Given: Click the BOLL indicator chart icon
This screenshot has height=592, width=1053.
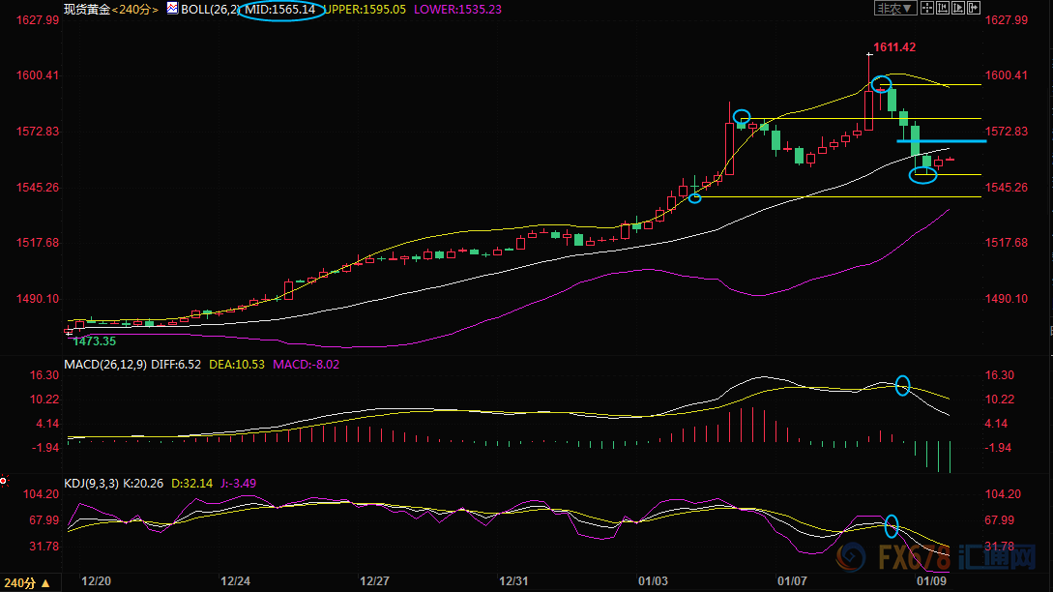Looking at the screenshot, I should tap(172, 8).
